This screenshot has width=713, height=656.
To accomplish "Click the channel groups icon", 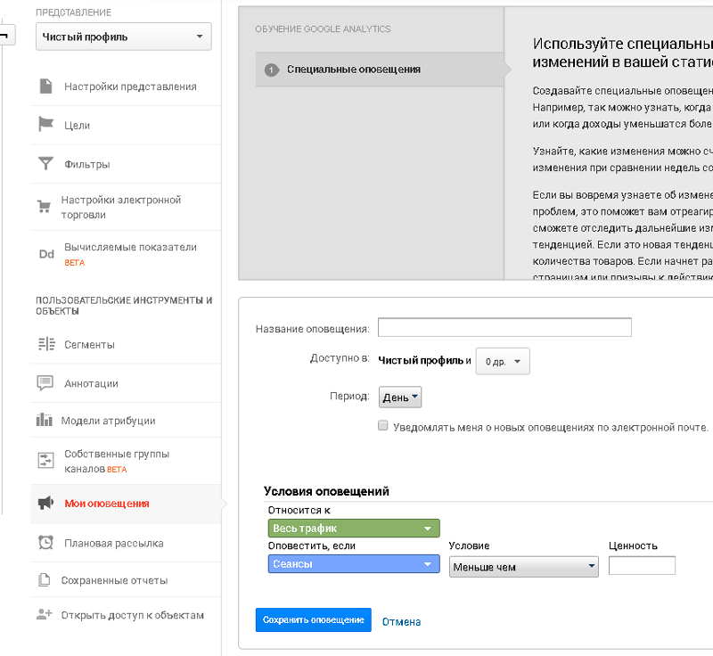I will (45, 460).
